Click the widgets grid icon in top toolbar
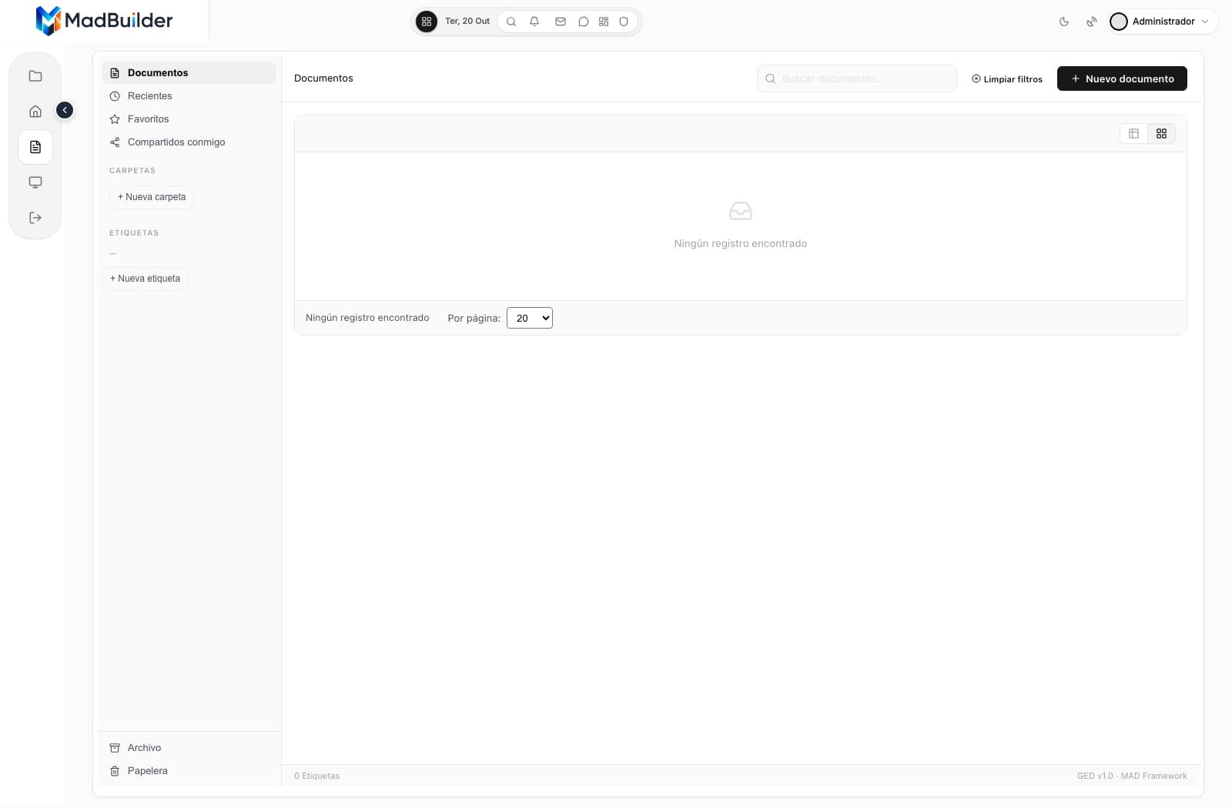 604,22
